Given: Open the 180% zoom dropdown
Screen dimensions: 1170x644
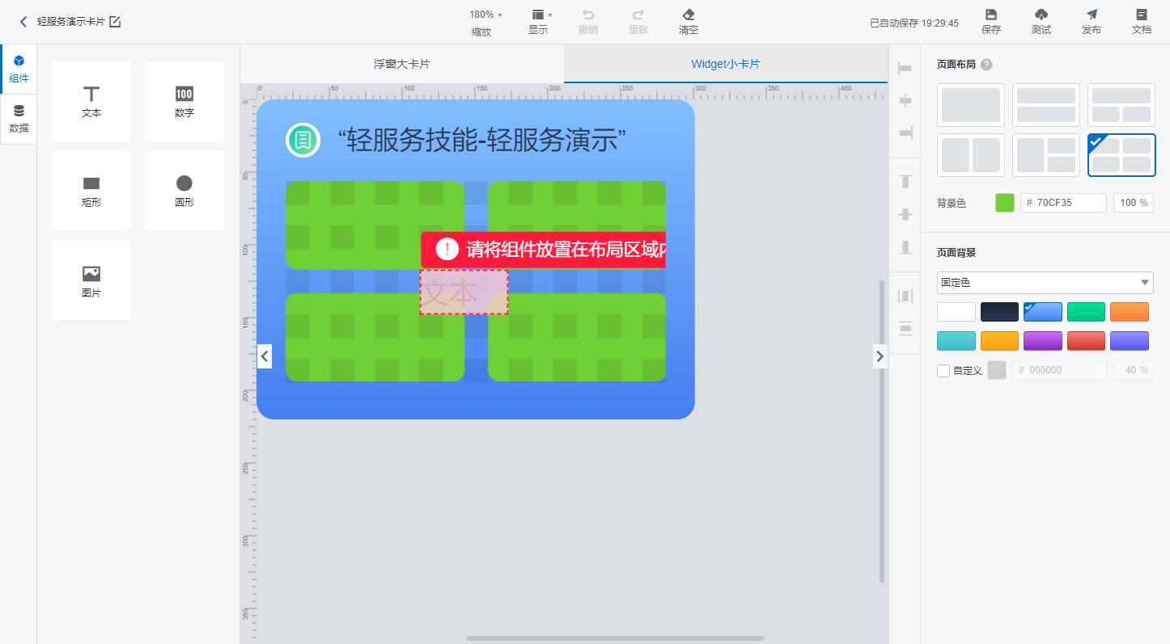Looking at the screenshot, I should click(485, 15).
